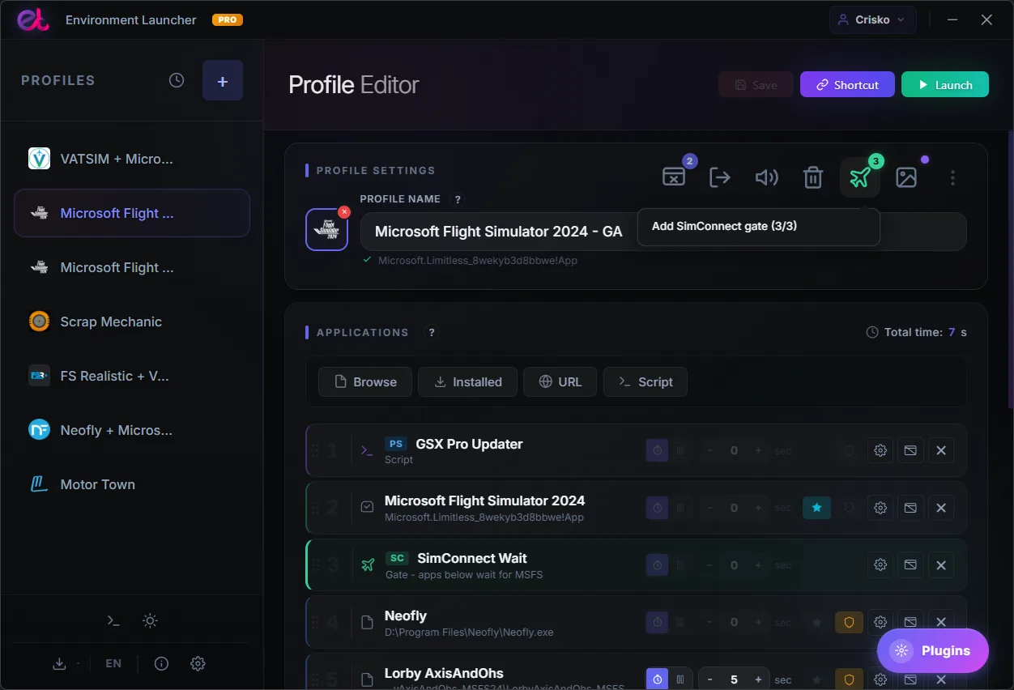1014x690 pixels.
Task: Toggle timer delay for Neofly
Action: coord(658,623)
